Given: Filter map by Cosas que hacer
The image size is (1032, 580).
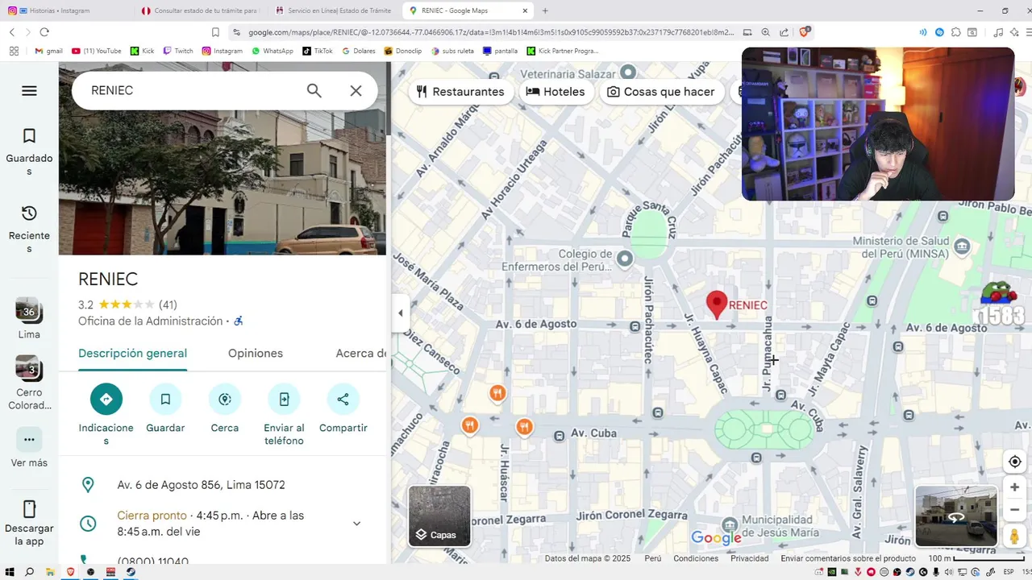Looking at the screenshot, I should (661, 92).
